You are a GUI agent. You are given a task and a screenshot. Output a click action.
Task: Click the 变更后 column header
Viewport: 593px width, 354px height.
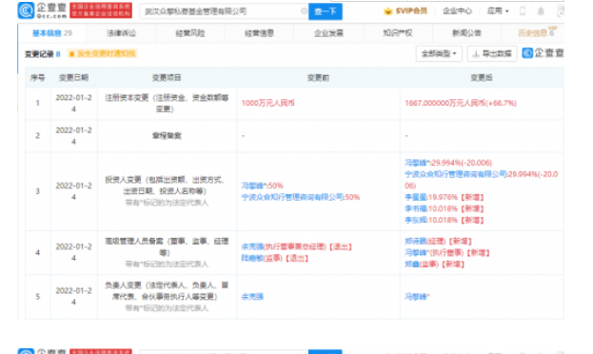[482, 78]
